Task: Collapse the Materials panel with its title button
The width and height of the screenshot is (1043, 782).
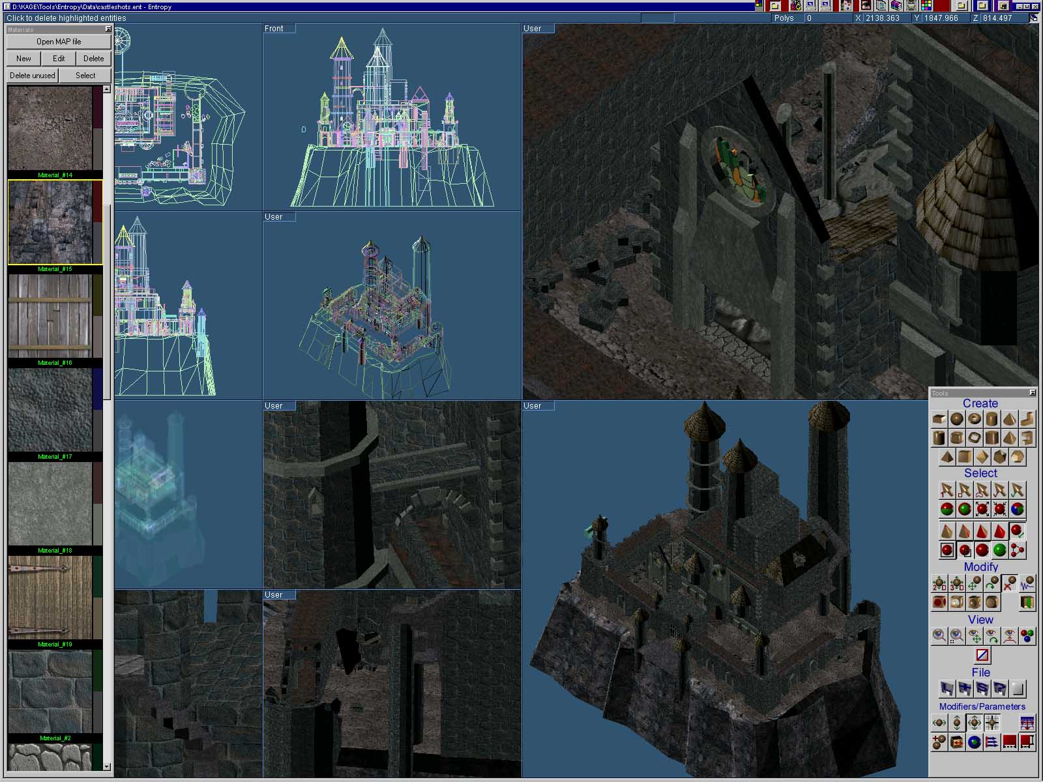Action: pos(108,29)
